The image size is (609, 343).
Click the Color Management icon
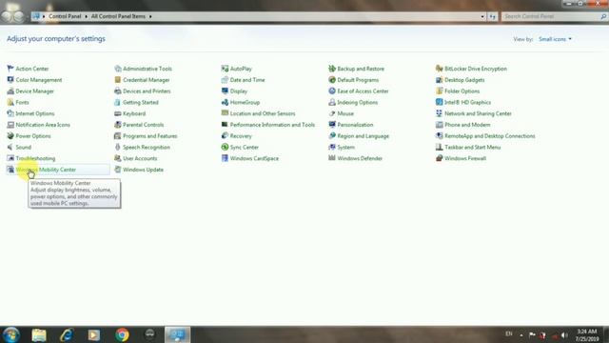(10, 80)
